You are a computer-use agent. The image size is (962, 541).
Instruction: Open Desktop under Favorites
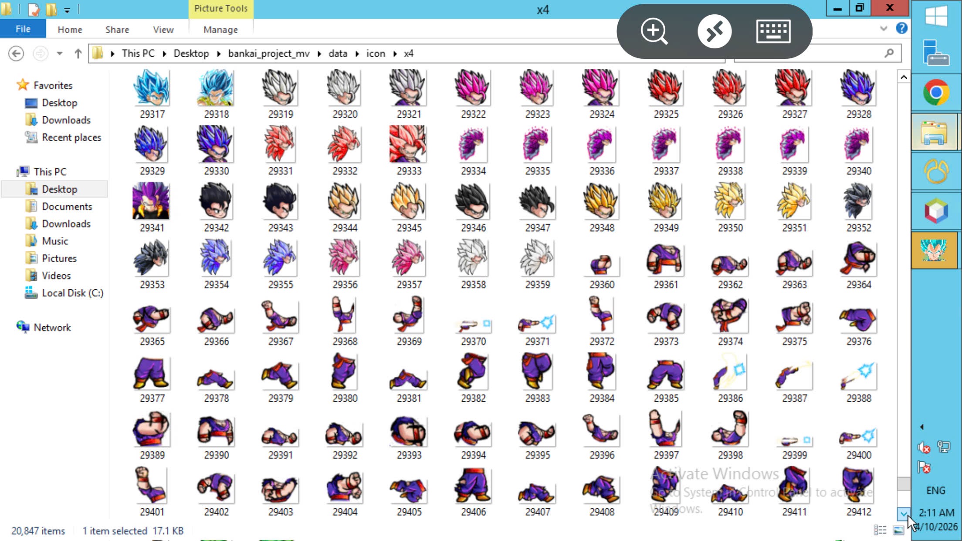59,103
